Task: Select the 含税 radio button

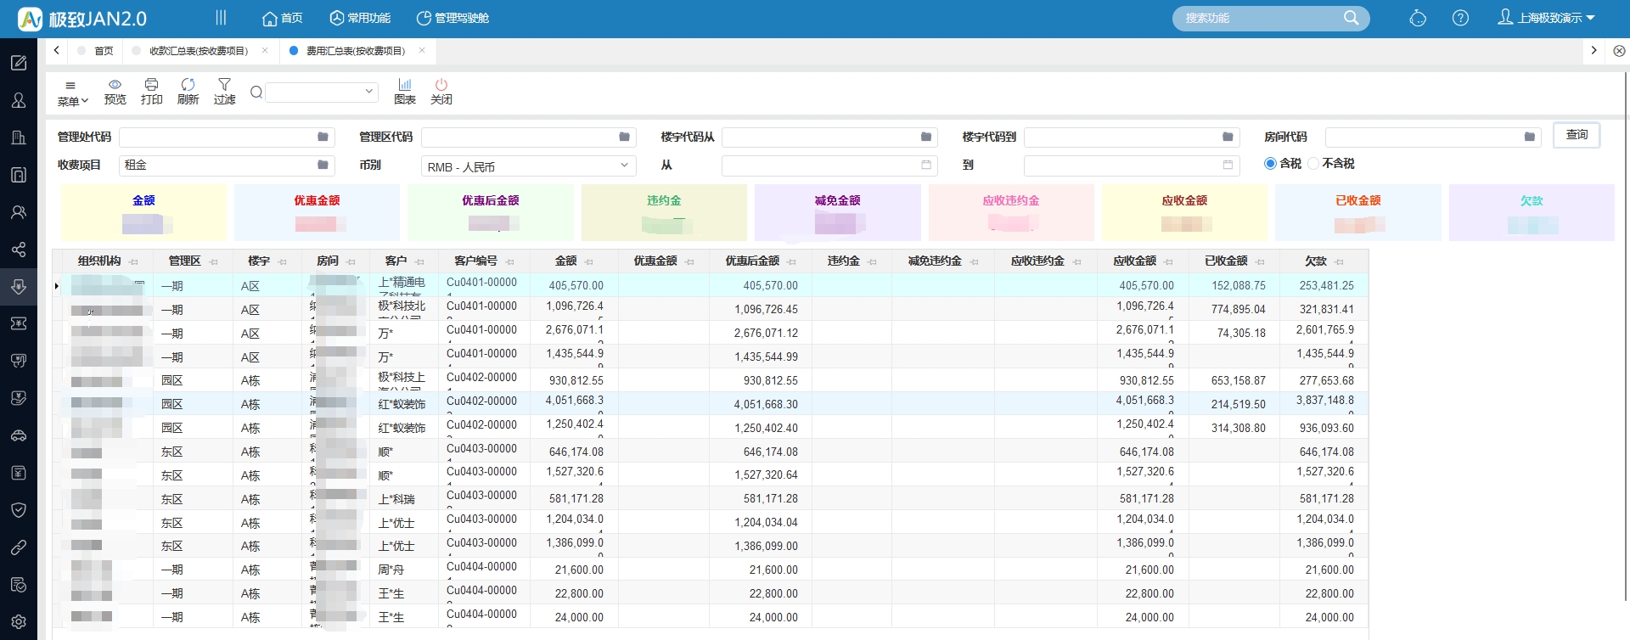Action: (x=1270, y=163)
